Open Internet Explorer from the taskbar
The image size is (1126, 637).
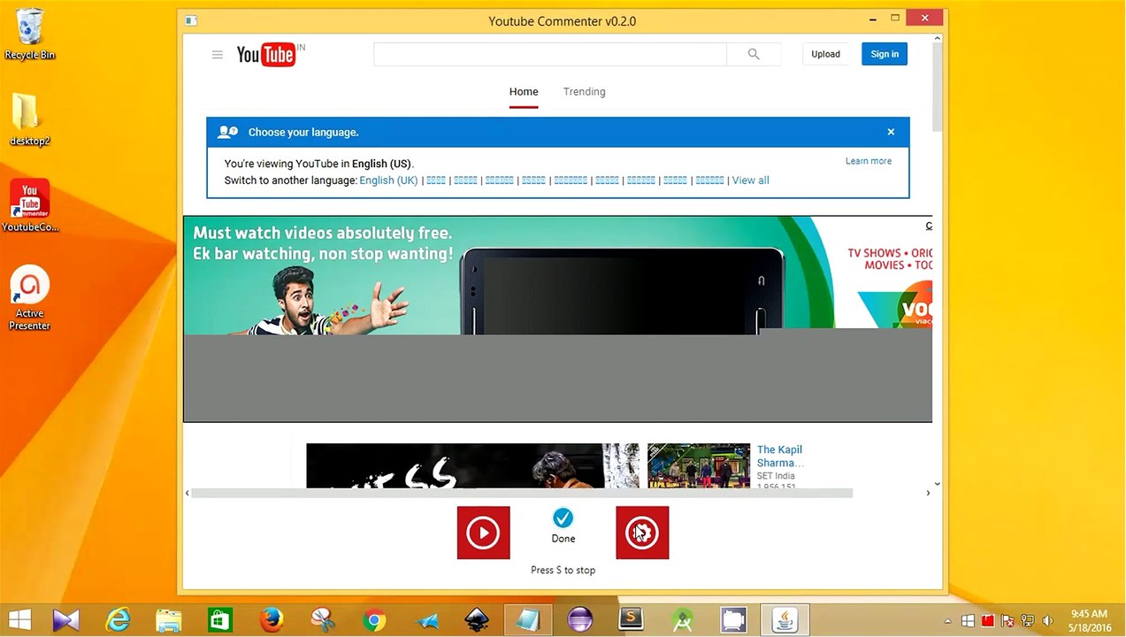coord(118,620)
